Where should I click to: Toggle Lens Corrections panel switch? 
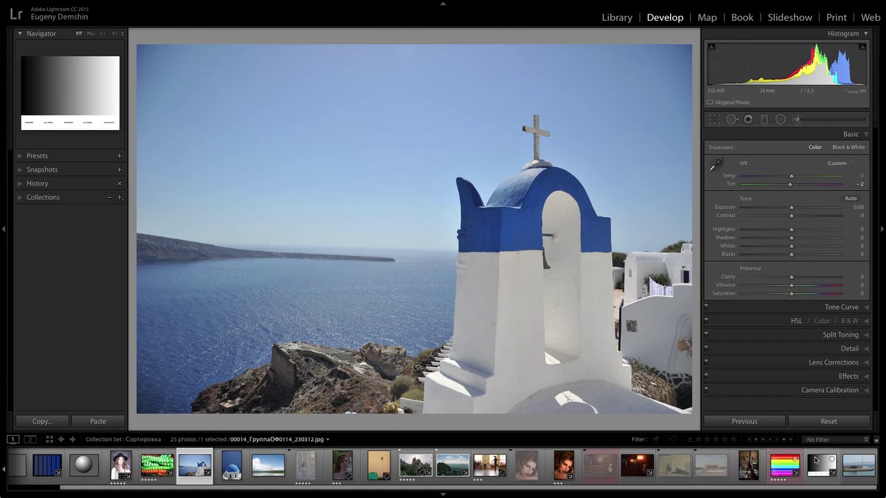click(706, 362)
